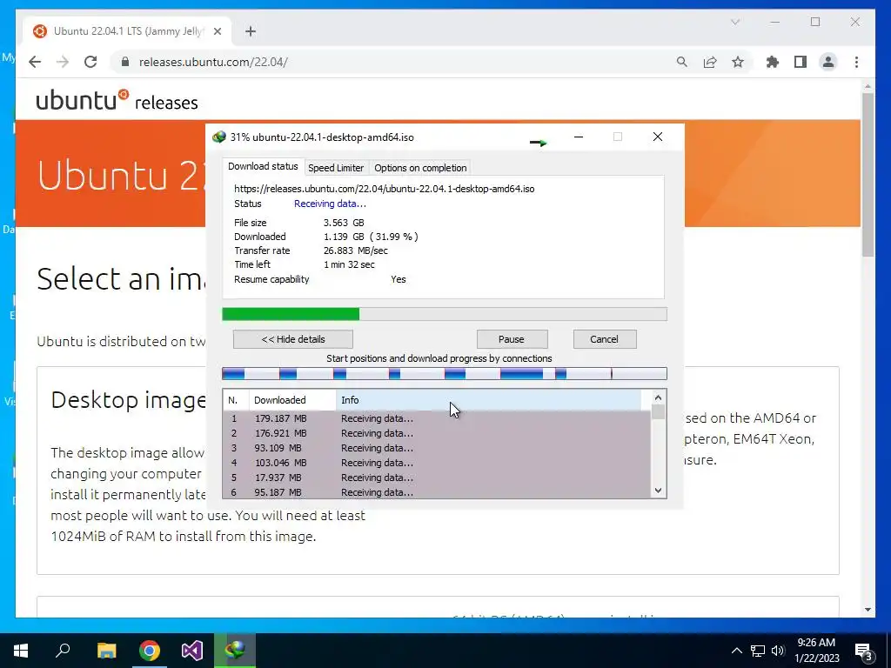The height and width of the screenshot is (668, 891).
Task: Toggle Chrome side panel icon
Action: 801,62
